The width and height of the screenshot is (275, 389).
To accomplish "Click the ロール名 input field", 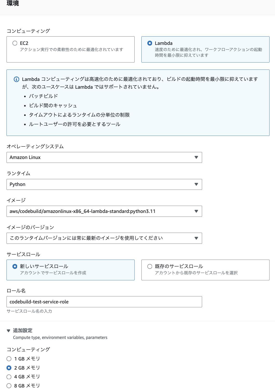I will click(104, 302).
